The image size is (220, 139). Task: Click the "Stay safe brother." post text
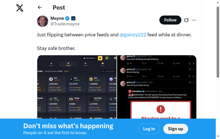(56, 48)
